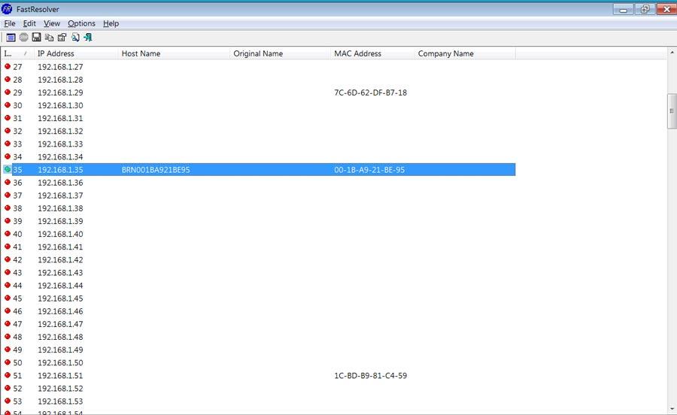
Task: Select the row 192.168.1.38
Action: (258, 208)
